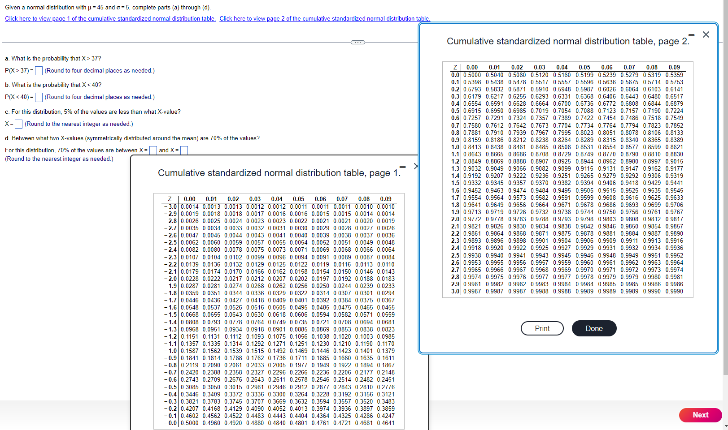The width and height of the screenshot is (728, 430).
Task: Click the 0.0548 cell in page 1 table
Action: pyautogui.click(x=190, y=307)
